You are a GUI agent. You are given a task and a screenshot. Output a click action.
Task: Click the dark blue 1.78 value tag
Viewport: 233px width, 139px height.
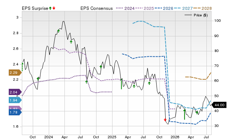(15, 112)
